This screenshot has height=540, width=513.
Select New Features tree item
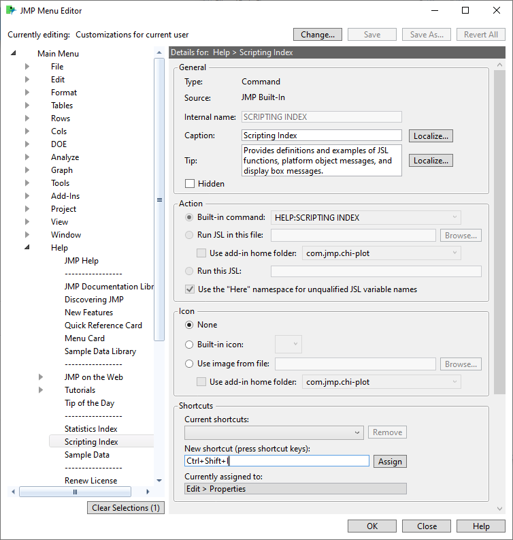point(88,313)
